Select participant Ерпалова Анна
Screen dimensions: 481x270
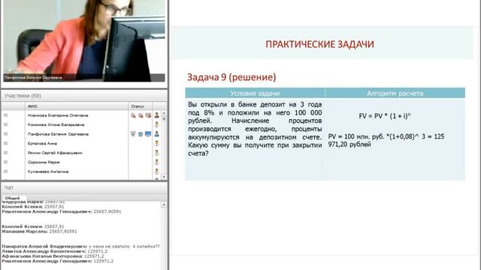(x=42, y=143)
